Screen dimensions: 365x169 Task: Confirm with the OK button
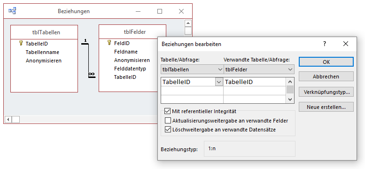tap(326, 62)
